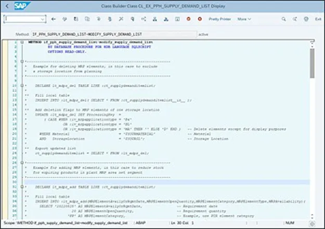Image resolution: width=325 pixels, height=229 pixels.
Task: Click the 'Ln 30 Col 1' position indicator
Action: 182,223
